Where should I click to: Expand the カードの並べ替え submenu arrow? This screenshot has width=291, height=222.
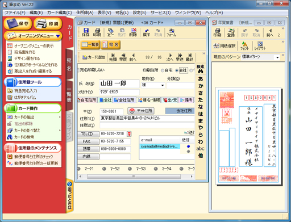[x=60, y=130]
